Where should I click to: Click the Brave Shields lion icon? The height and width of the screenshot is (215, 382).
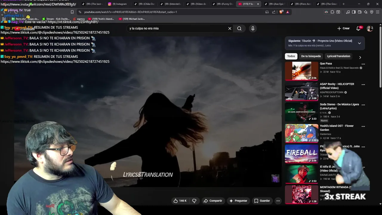pos(281,12)
